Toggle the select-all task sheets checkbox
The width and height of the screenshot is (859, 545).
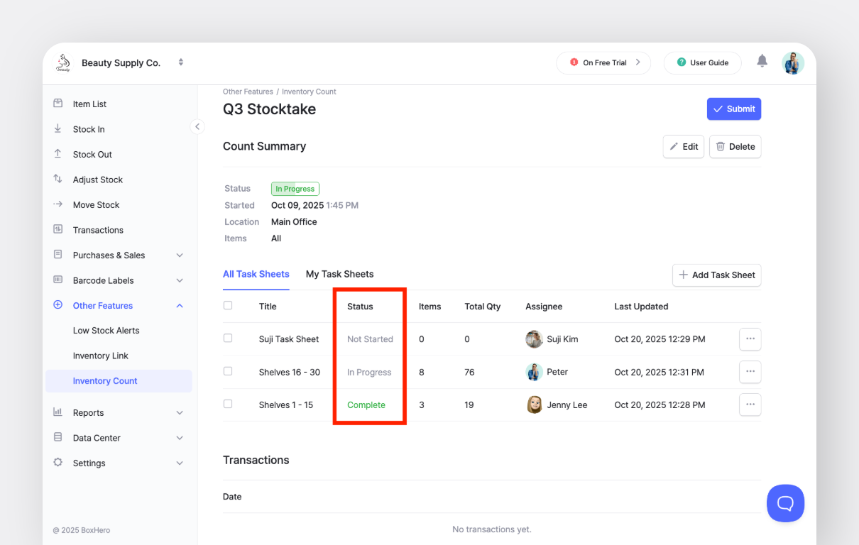coord(228,306)
